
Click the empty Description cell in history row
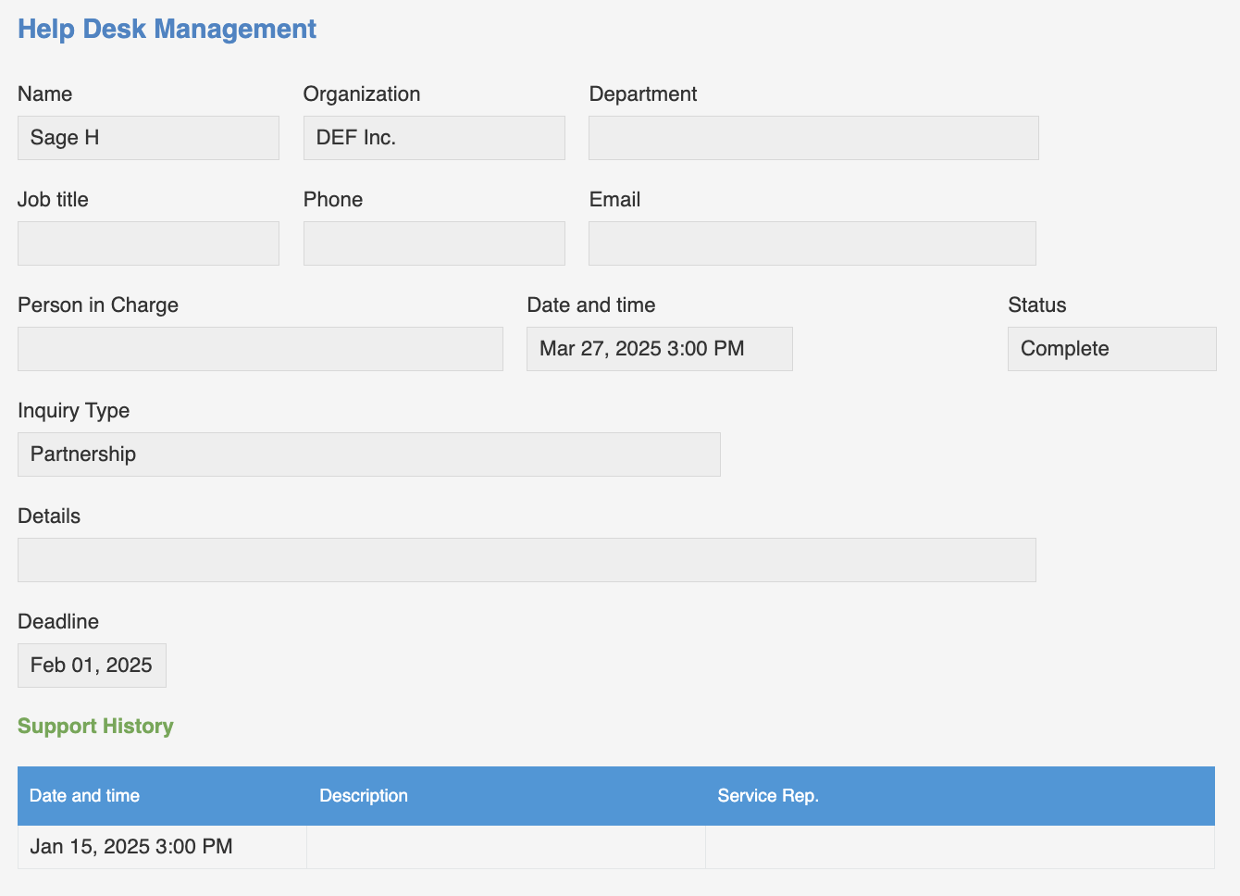[x=505, y=847]
